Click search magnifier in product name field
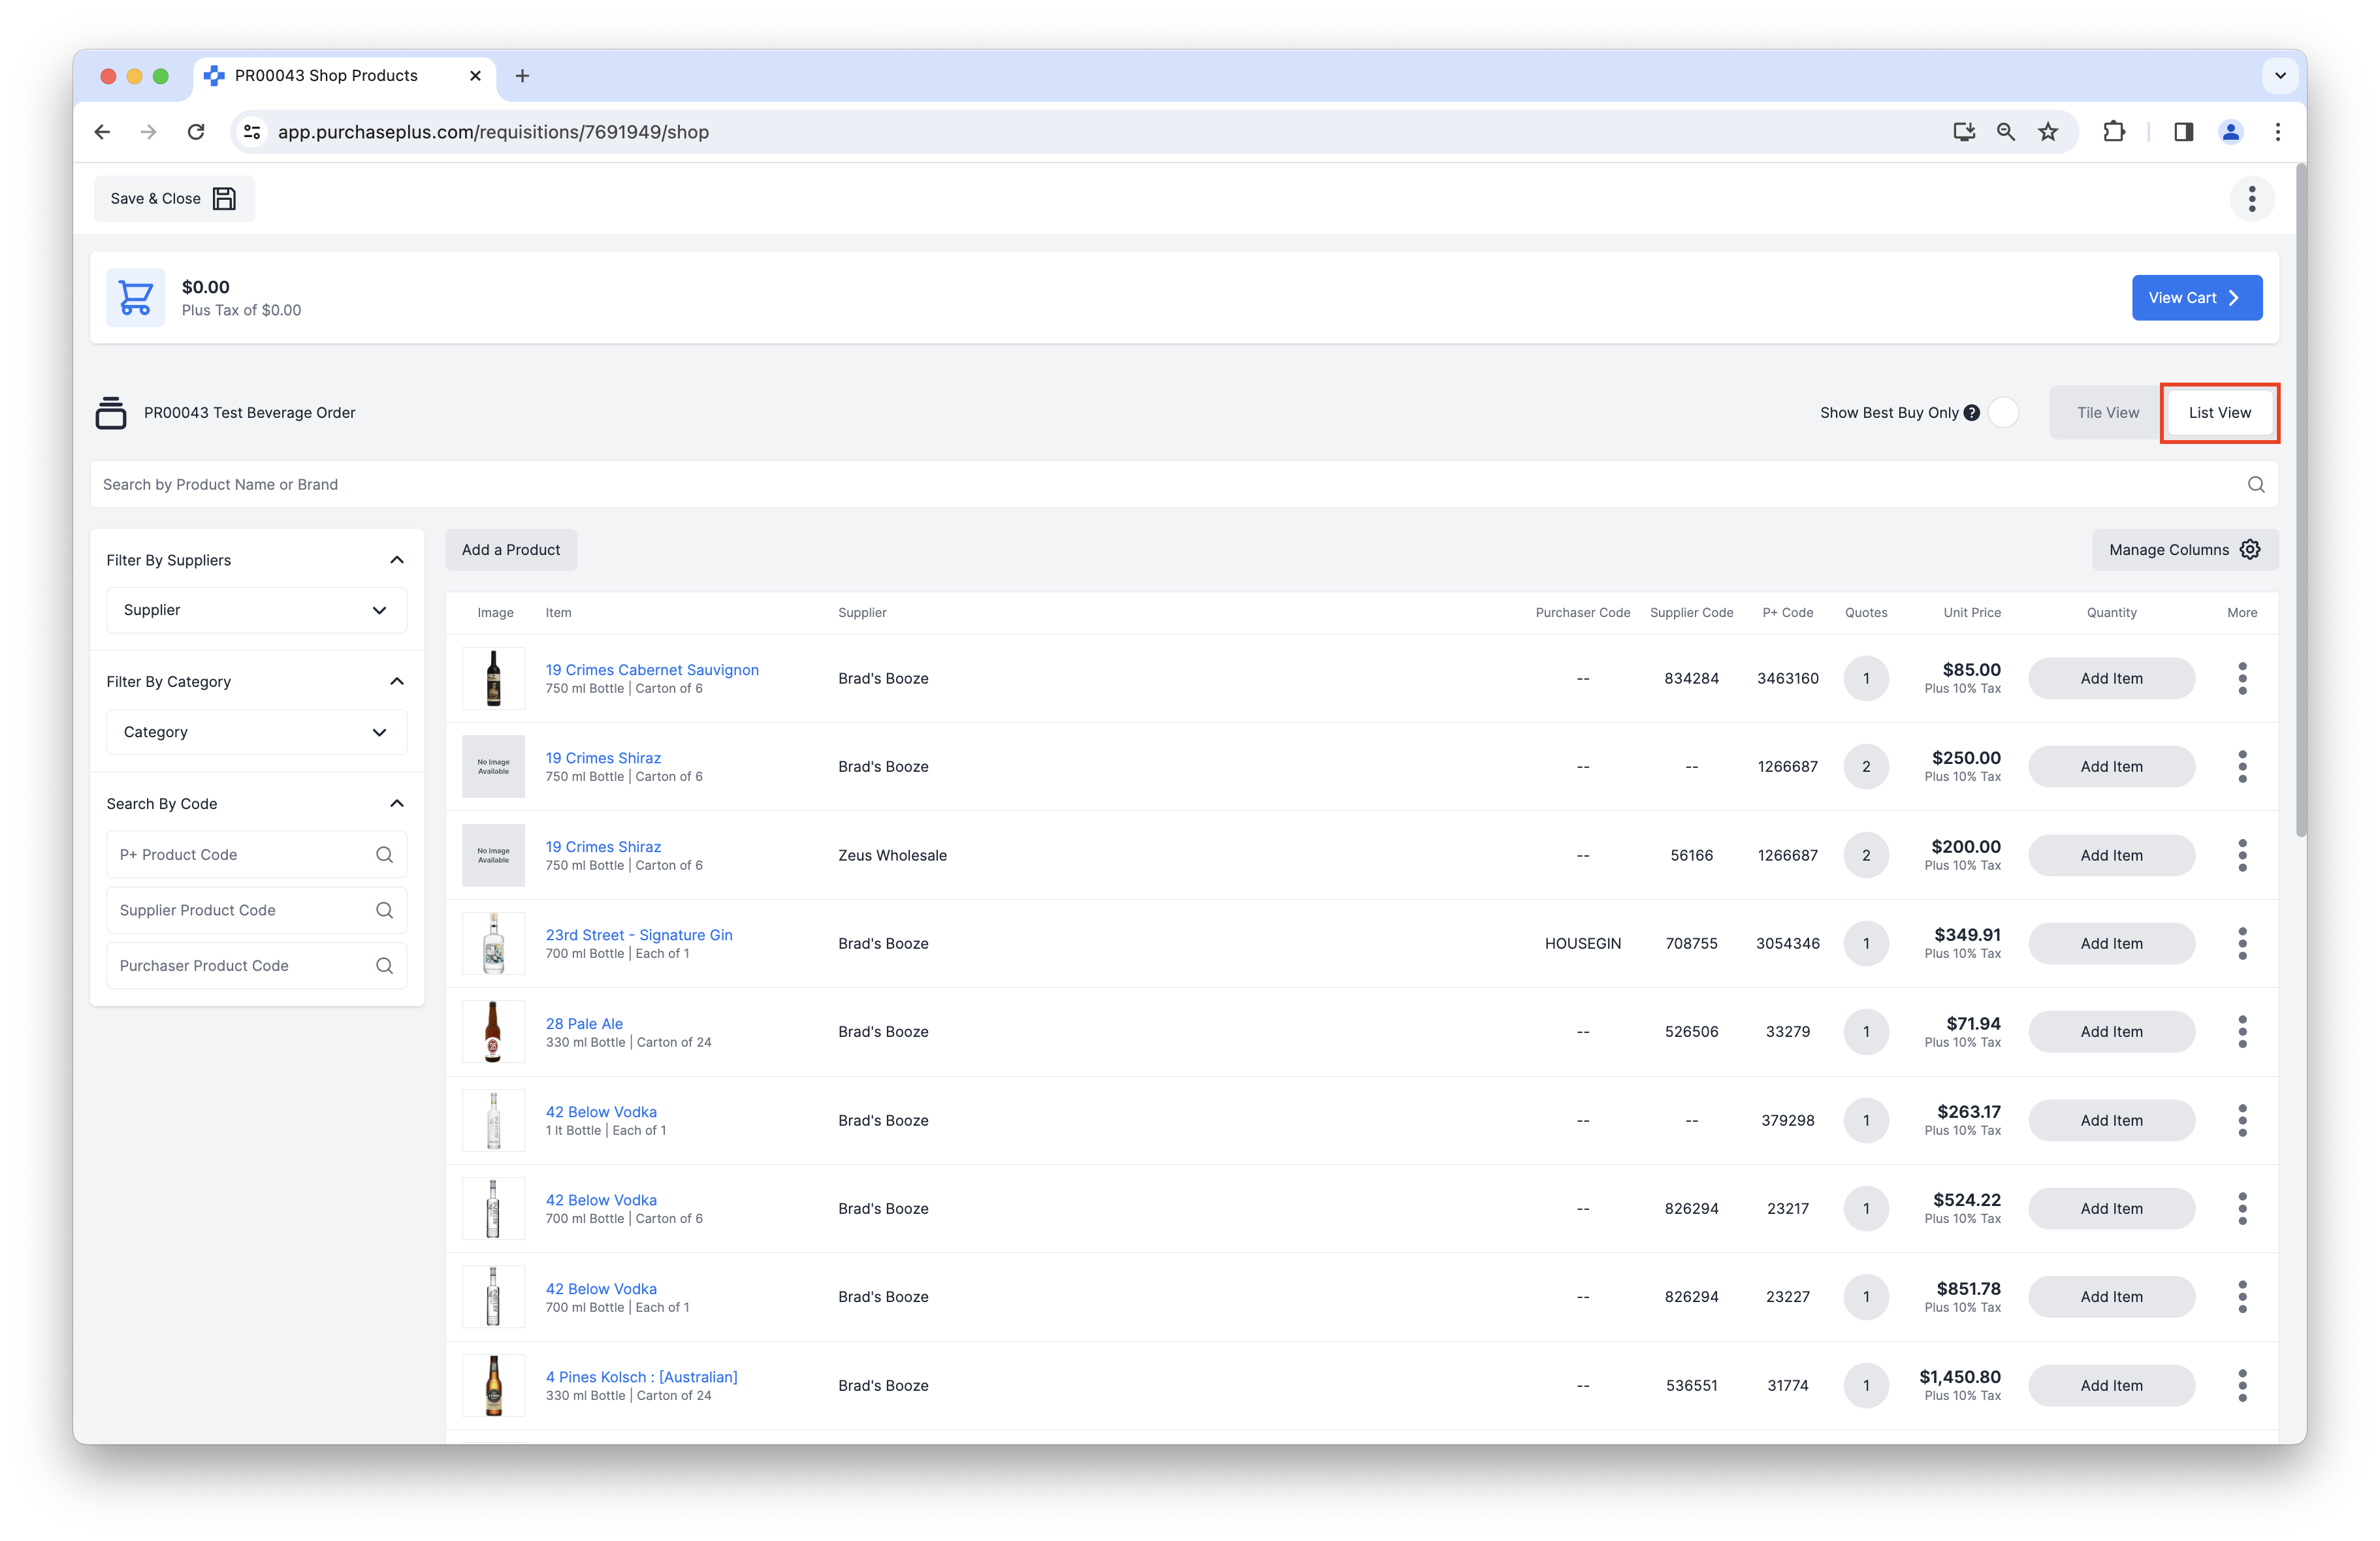This screenshot has height=1541, width=2380. (2255, 485)
